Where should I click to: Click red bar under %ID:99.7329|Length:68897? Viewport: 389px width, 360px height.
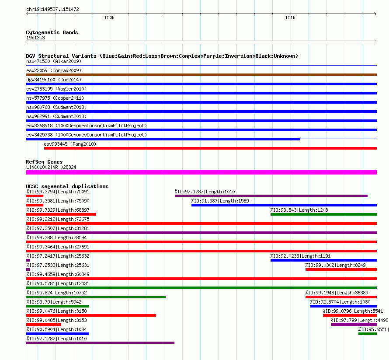click(61, 214)
